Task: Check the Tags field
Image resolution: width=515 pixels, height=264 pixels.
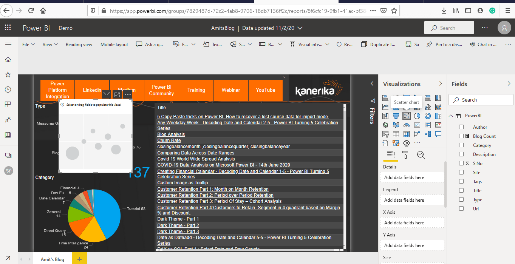Action: tap(461, 182)
